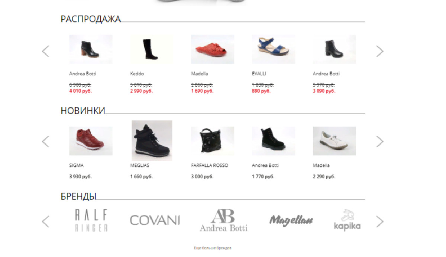Viewport: 446px width, 257px height.
Task: Slide Бренды carousel to the right
Action: [379, 221]
